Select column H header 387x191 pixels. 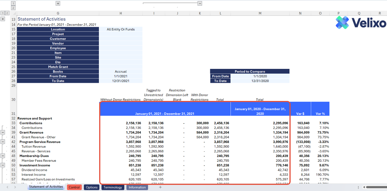pos(121,13)
